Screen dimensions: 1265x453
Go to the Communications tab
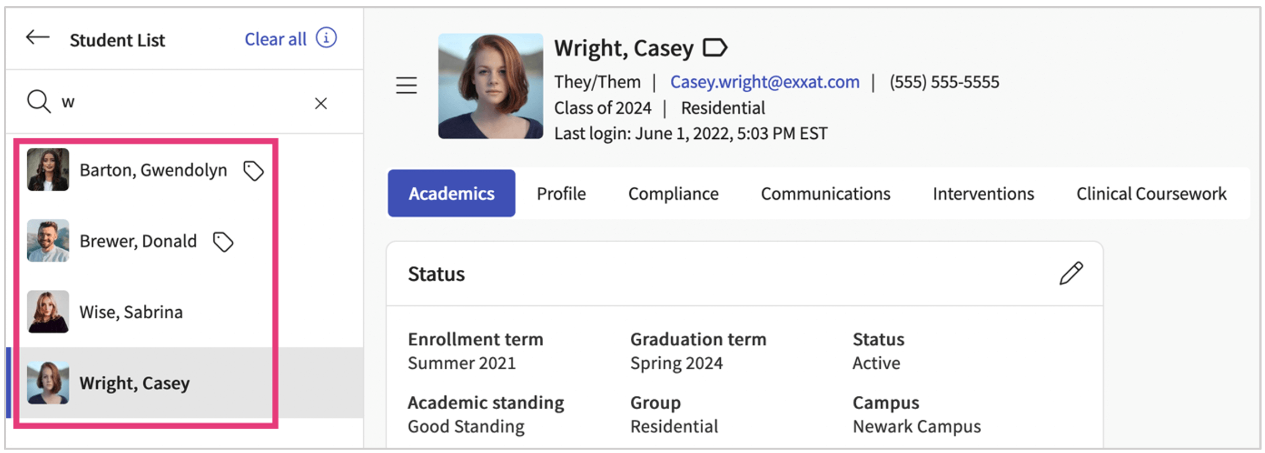tap(825, 194)
